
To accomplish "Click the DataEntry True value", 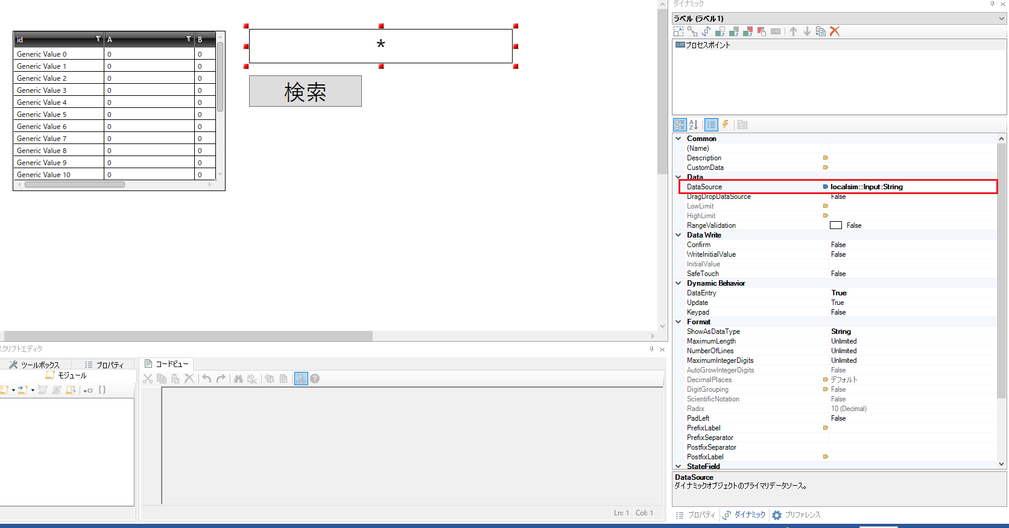I will coord(839,293).
